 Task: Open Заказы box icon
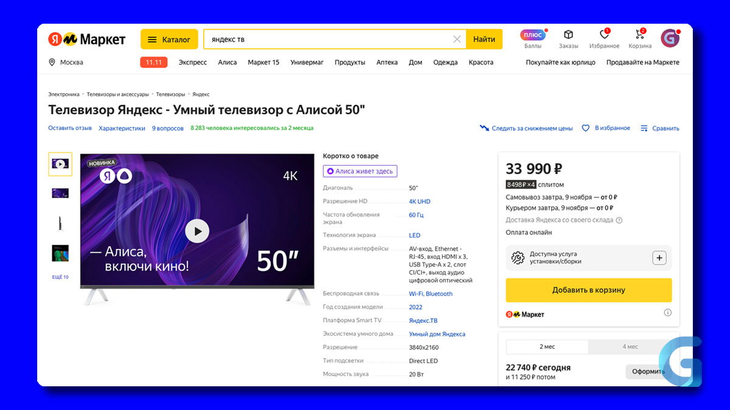tap(569, 39)
